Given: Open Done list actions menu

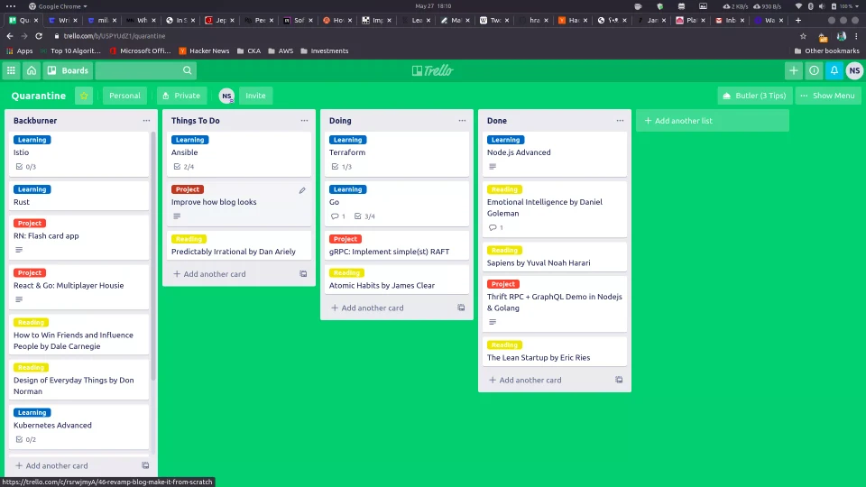Looking at the screenshot, I should click(621, 120).
